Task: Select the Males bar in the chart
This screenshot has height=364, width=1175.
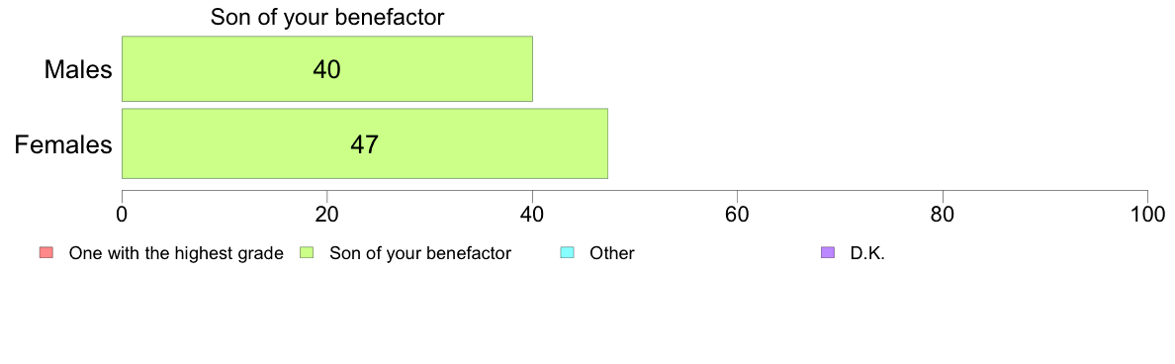Action: pos(326,69)
